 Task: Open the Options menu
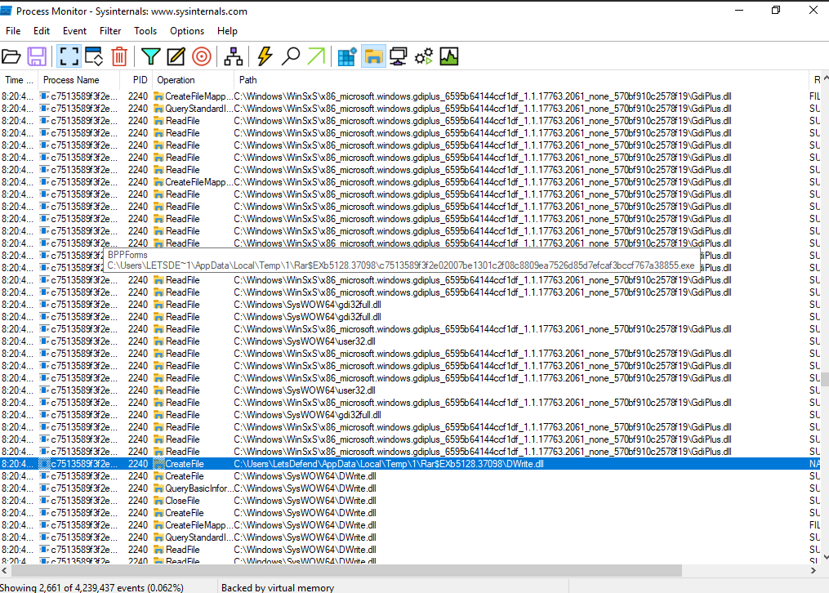click(x=187, y=31)
